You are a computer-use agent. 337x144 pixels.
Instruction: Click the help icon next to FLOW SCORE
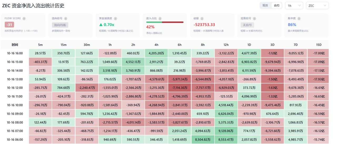(x=24, y=19)
